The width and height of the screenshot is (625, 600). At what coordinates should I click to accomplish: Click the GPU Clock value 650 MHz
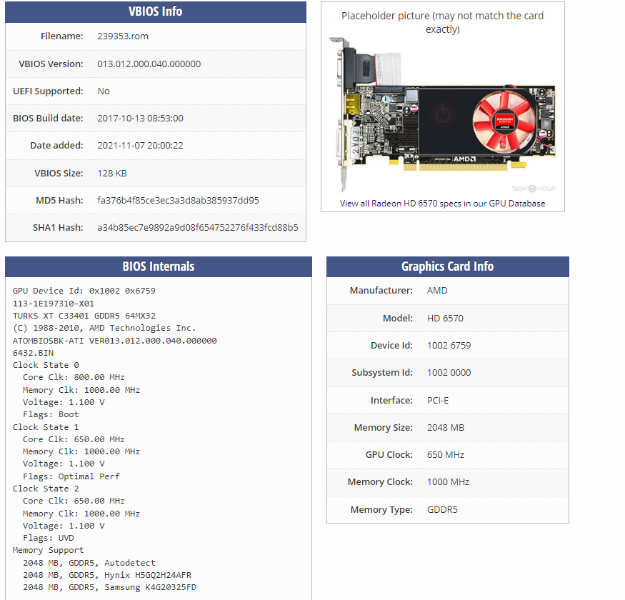[446, 455]
